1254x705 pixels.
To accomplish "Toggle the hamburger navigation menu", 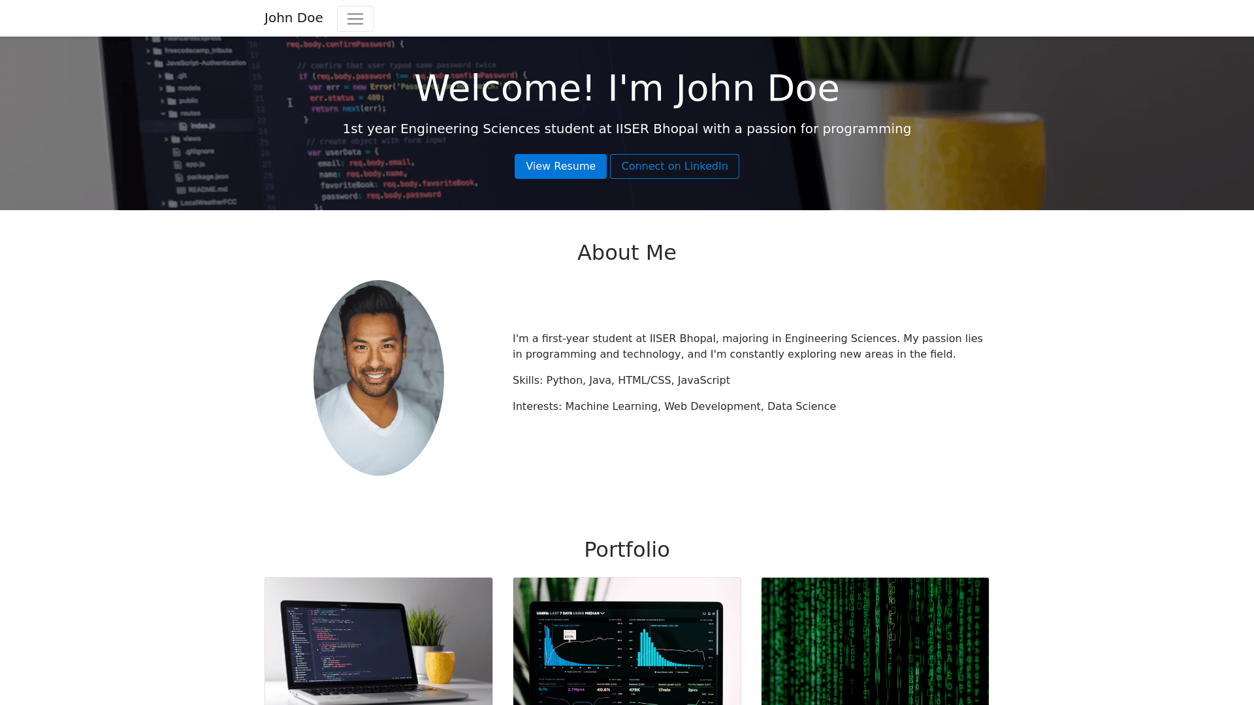I will click(x=355, y=19).
